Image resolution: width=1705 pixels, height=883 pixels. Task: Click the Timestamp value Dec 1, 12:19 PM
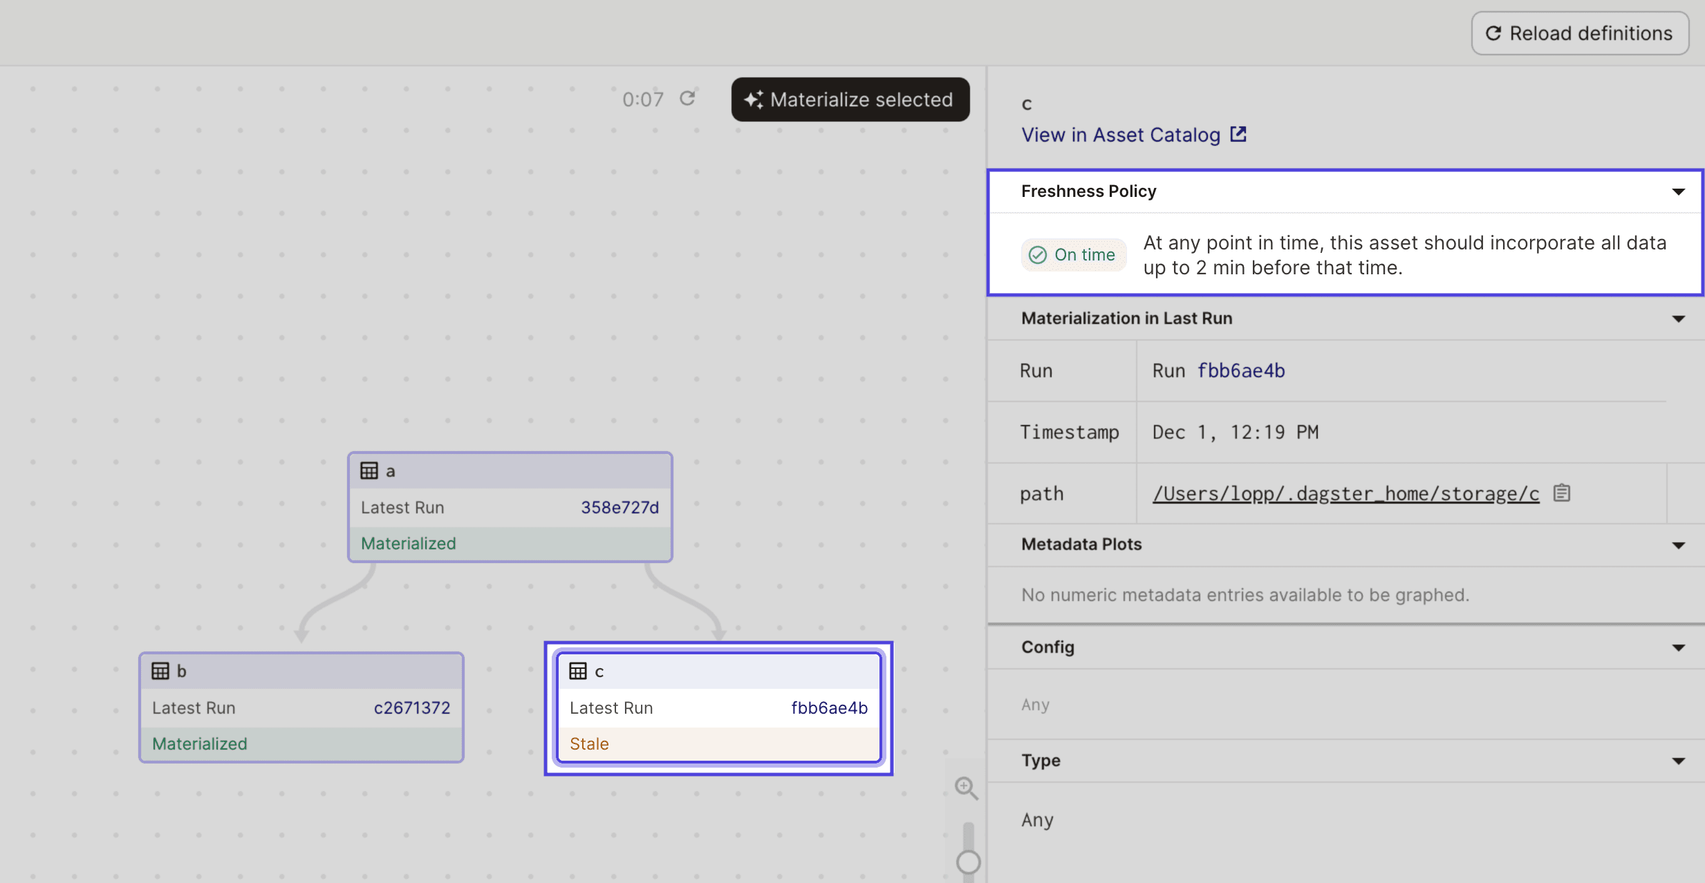pos(1235,433)
